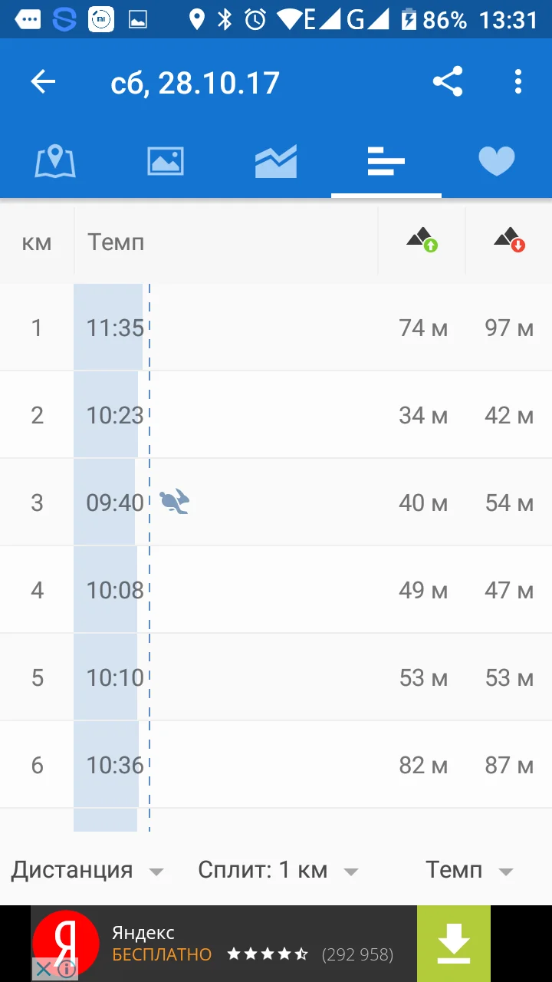Image resolution: width=552 pixels, height=982 pixels.
Task: Tap the Яндекс ad download button
Action: click(x=454, y=944)
